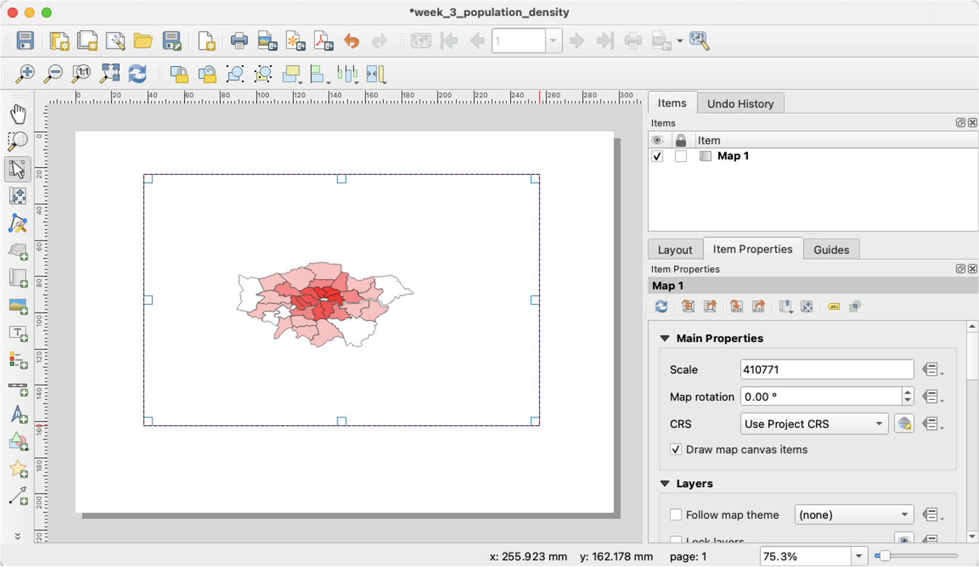Export the layout as image
Screen dimensions: 979x567
click(269, 40)
